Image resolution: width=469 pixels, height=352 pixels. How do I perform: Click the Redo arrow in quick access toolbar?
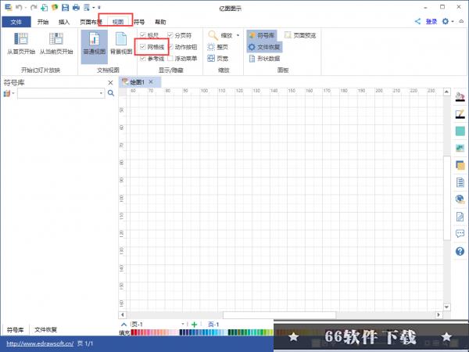34,7
